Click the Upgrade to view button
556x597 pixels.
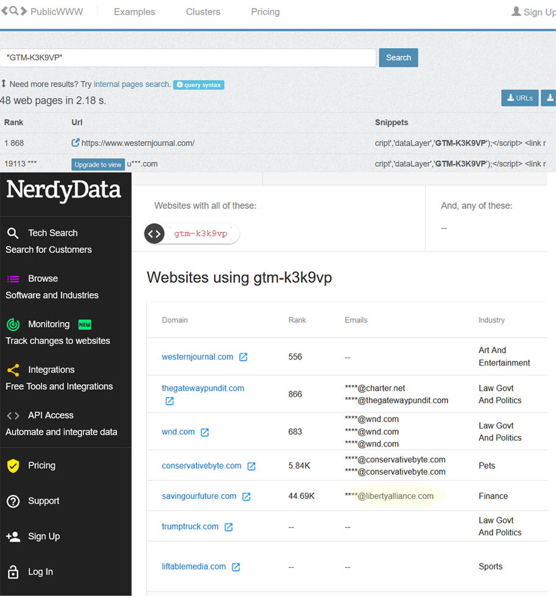98,164
